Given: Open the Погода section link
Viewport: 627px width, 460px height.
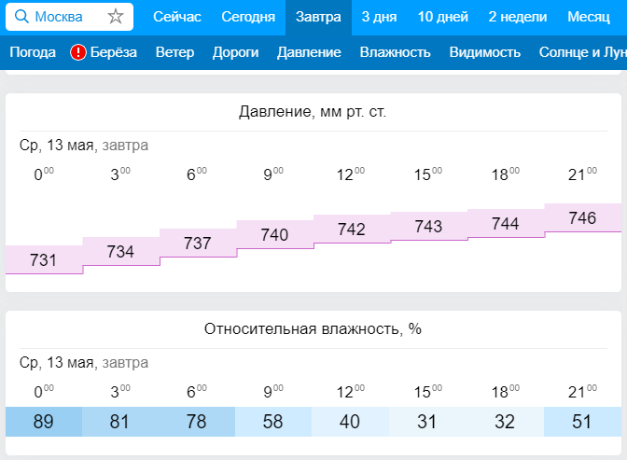Looking at the screenshot, I should 33,52.
